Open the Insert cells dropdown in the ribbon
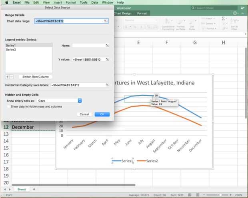 (208, 18)
